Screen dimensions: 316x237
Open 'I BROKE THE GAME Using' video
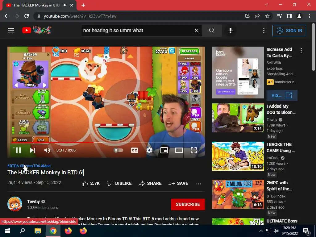[281, 148]
